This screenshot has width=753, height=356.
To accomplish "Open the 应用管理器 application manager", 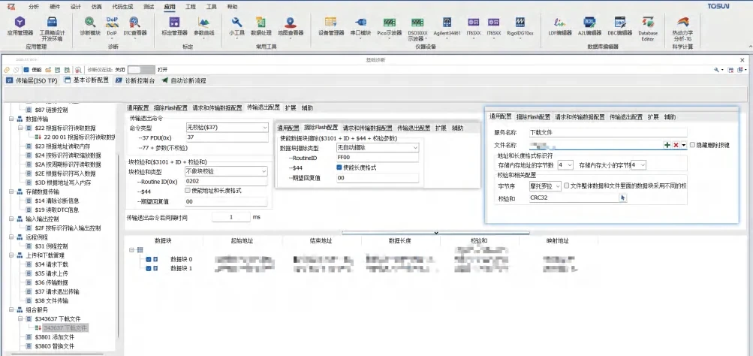I will point(20,26).
